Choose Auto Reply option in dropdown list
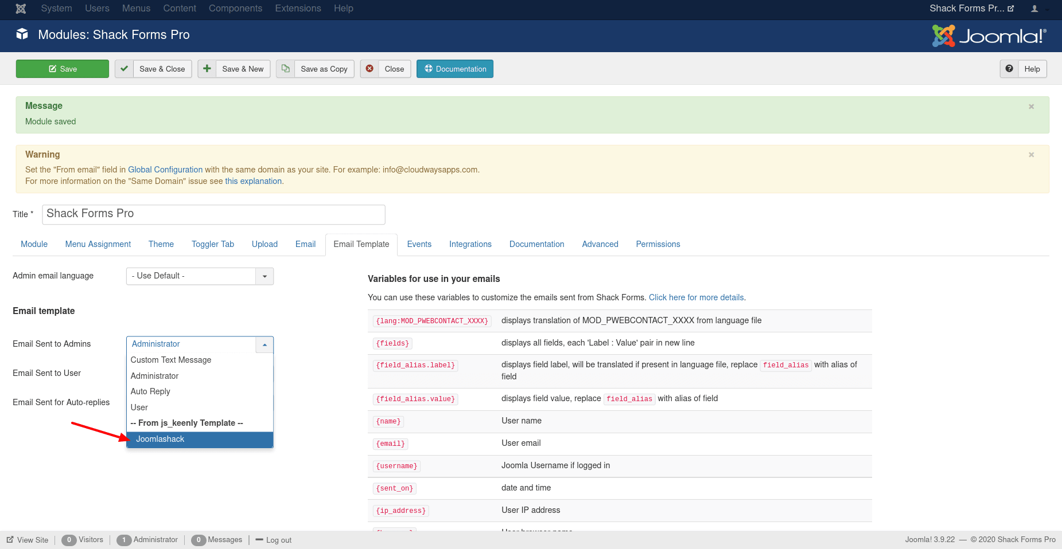Screen dimensions: 1062x549 click(x=200, y=391)
